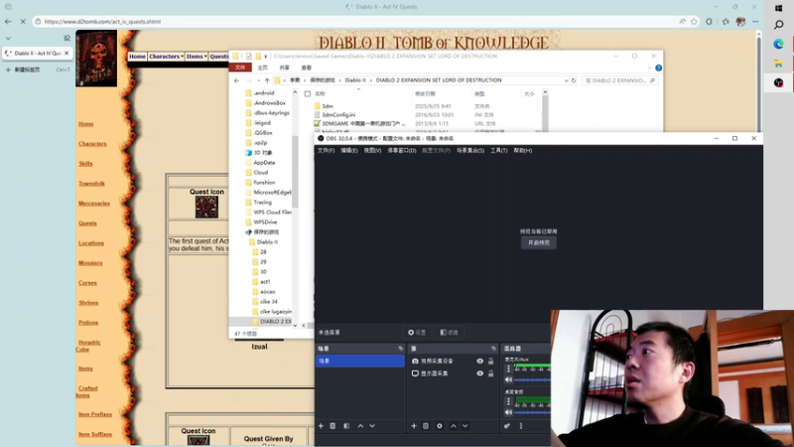Move source up in OBS sources toolbar

tap(454, 426)
